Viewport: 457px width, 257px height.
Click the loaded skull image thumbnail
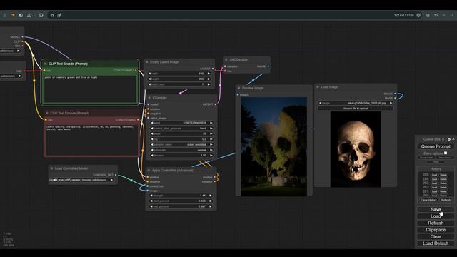click(356, 149)
